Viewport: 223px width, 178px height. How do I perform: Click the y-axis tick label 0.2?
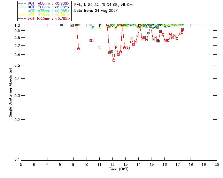tap(17, 120)
